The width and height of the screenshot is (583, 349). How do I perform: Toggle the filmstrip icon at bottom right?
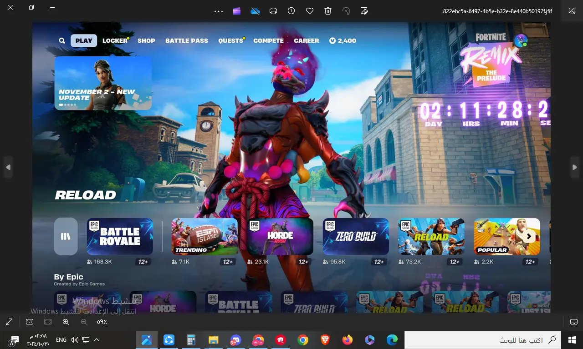pyautogui.click(x=574, y=322)
